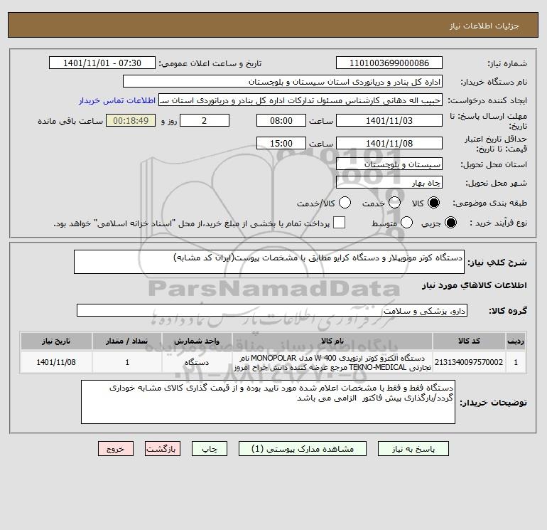Click the پاسخ به نیاز button
547x530 pixels.
[x=413, y=449]
